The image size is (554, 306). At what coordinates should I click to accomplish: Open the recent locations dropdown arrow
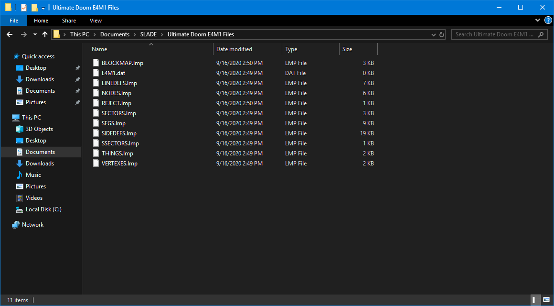[x=34, y=34]
